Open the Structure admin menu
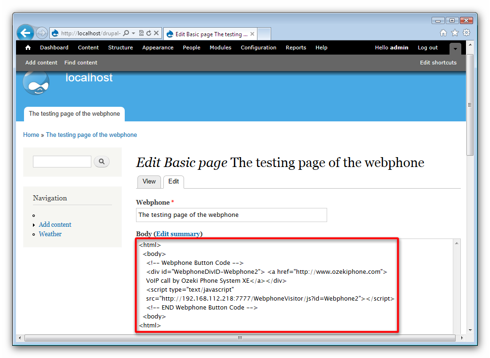 pyautogui.click(x=120, y=48)
